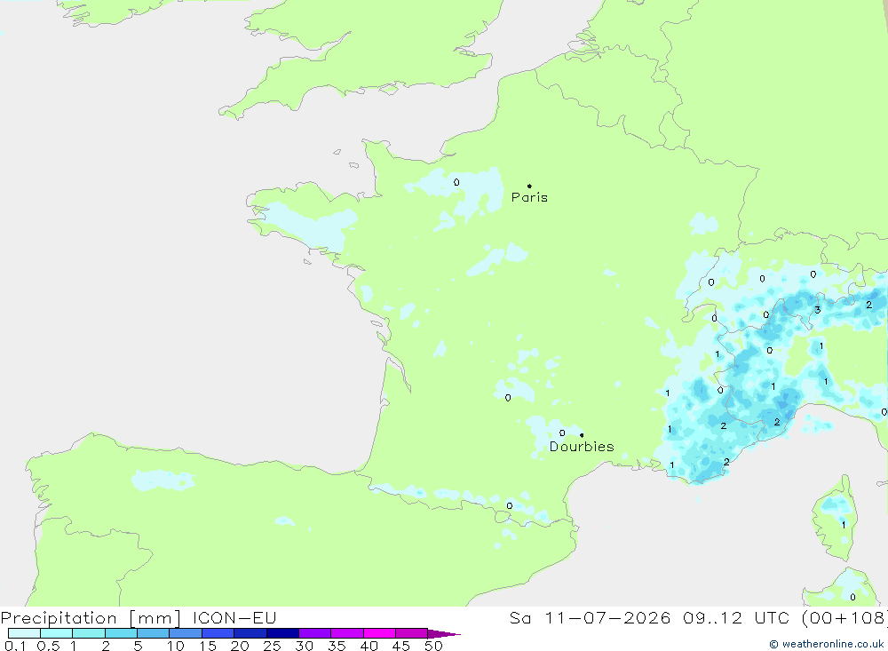This screenshot has width=888, height=651.
Task: Select the Paris location dot marker
Action: click(529, 186)
